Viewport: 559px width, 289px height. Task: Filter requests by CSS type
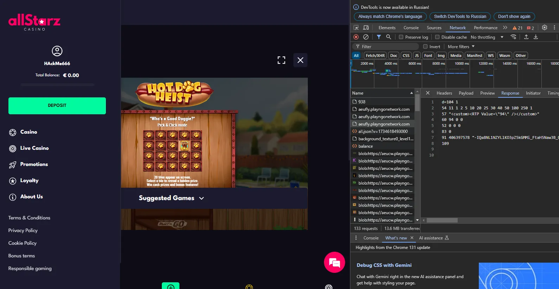pyautogui.click(x=406, y=56)
